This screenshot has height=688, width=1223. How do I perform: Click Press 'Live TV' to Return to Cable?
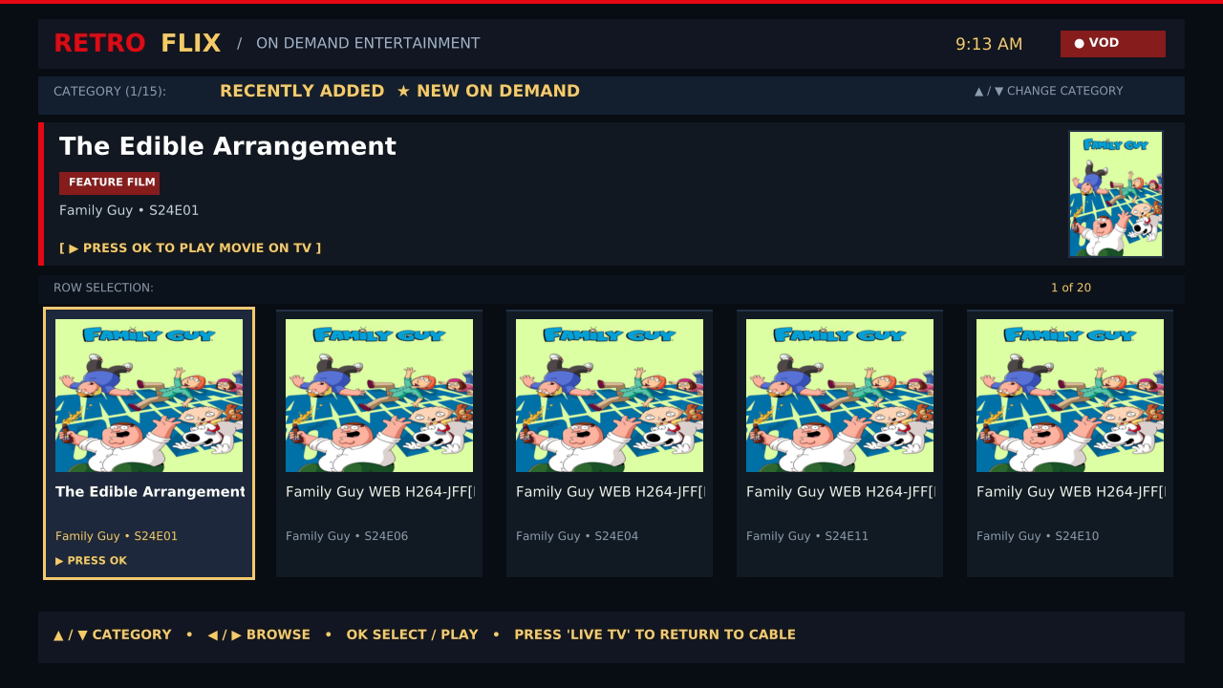click(x=654, y=634)
